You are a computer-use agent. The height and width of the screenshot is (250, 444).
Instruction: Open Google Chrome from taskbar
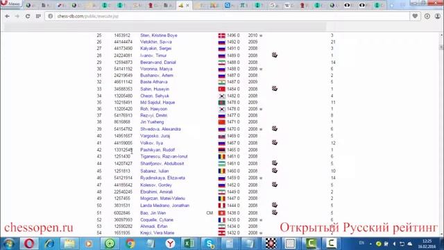(130, 244)
